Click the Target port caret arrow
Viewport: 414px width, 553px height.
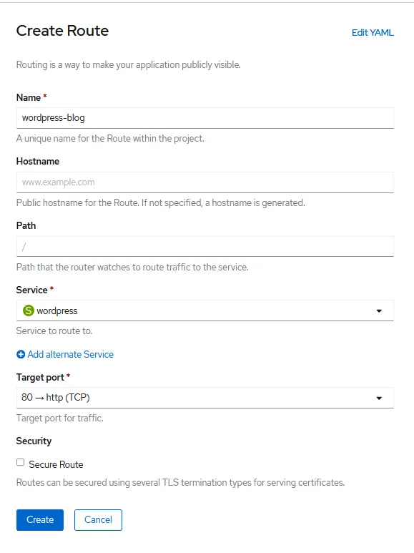[379, 398]
